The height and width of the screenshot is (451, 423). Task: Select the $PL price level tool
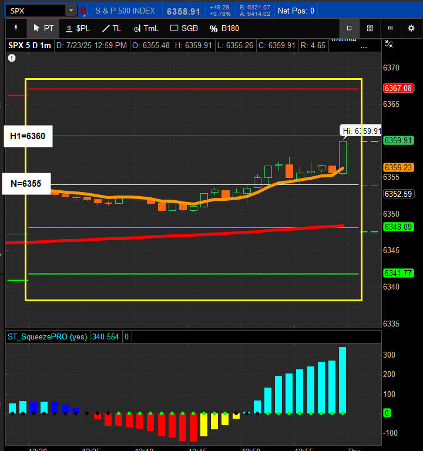pyautogui.click(x=78, y=28)
